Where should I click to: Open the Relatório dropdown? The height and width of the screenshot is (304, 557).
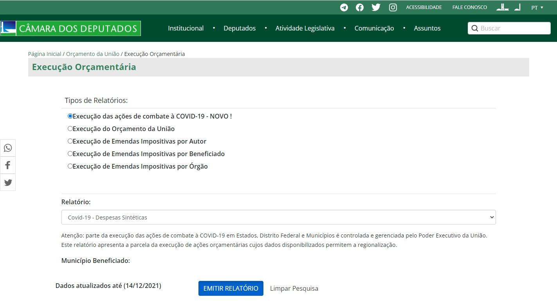point(278,217)
